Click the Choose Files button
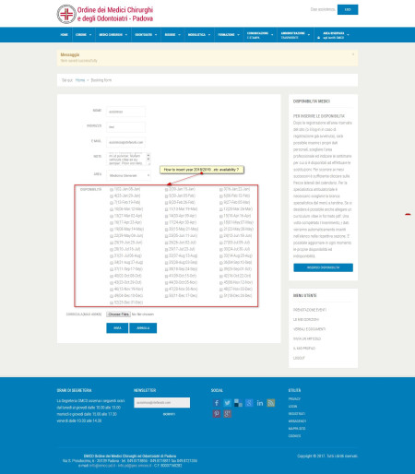This screenshot has width=415, height=474. (118, 314)
